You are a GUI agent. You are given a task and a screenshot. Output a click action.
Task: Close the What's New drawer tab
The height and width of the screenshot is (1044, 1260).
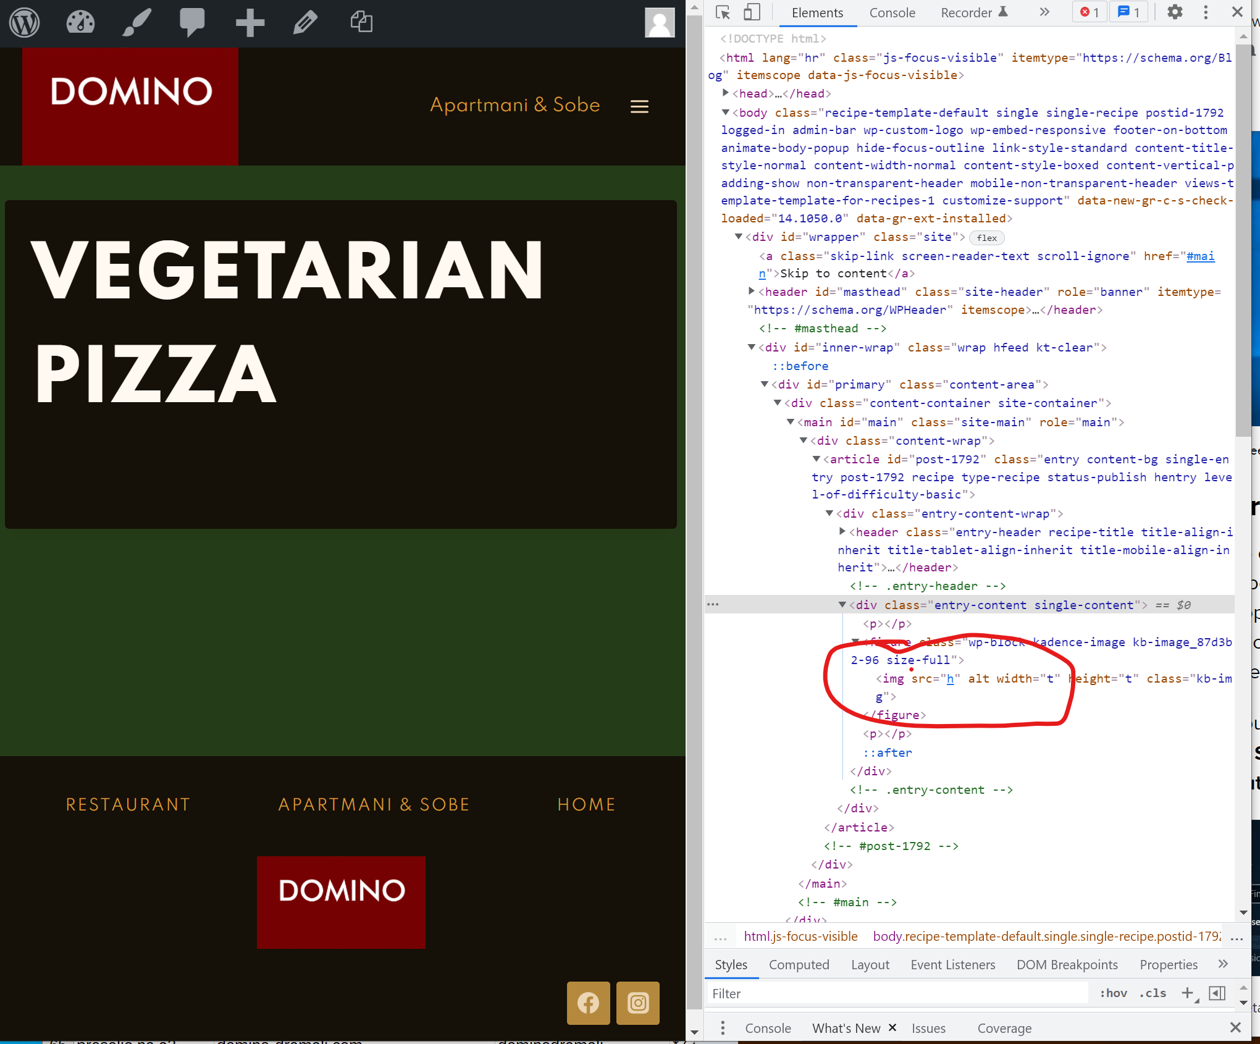pyautogui.click(x=892, y=1028)
